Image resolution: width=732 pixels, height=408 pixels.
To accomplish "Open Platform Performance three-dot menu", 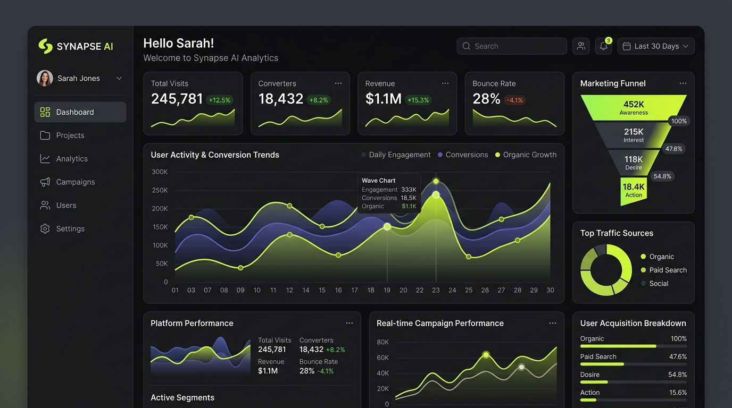I will (x=350, y=323).
